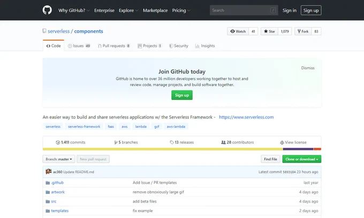Open the https://www.serverless.com link
Screen dimensions: 364x218
click(246, 117)
